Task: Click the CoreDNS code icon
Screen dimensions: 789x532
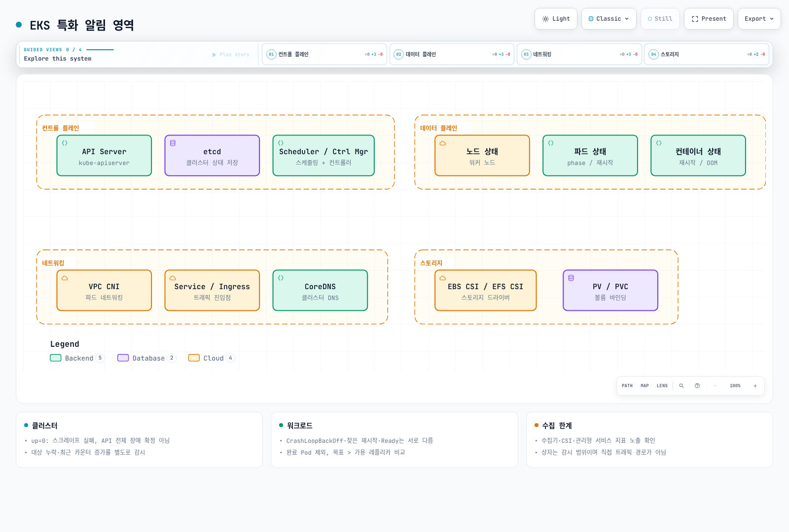Action: pyautogui.click(x=281, y=278)
